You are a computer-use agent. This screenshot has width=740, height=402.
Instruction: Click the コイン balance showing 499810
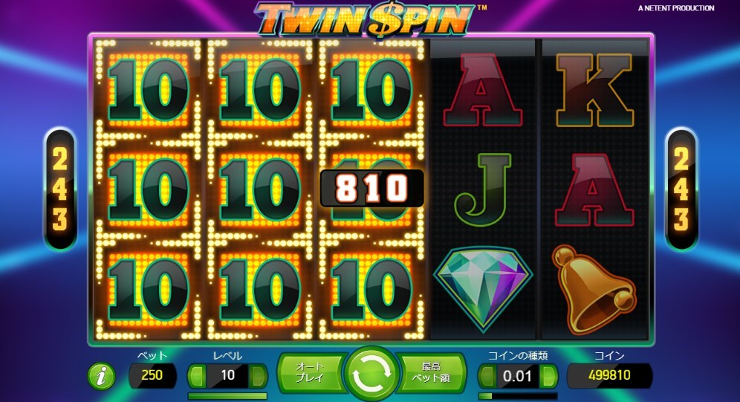[x=609, y=375]
